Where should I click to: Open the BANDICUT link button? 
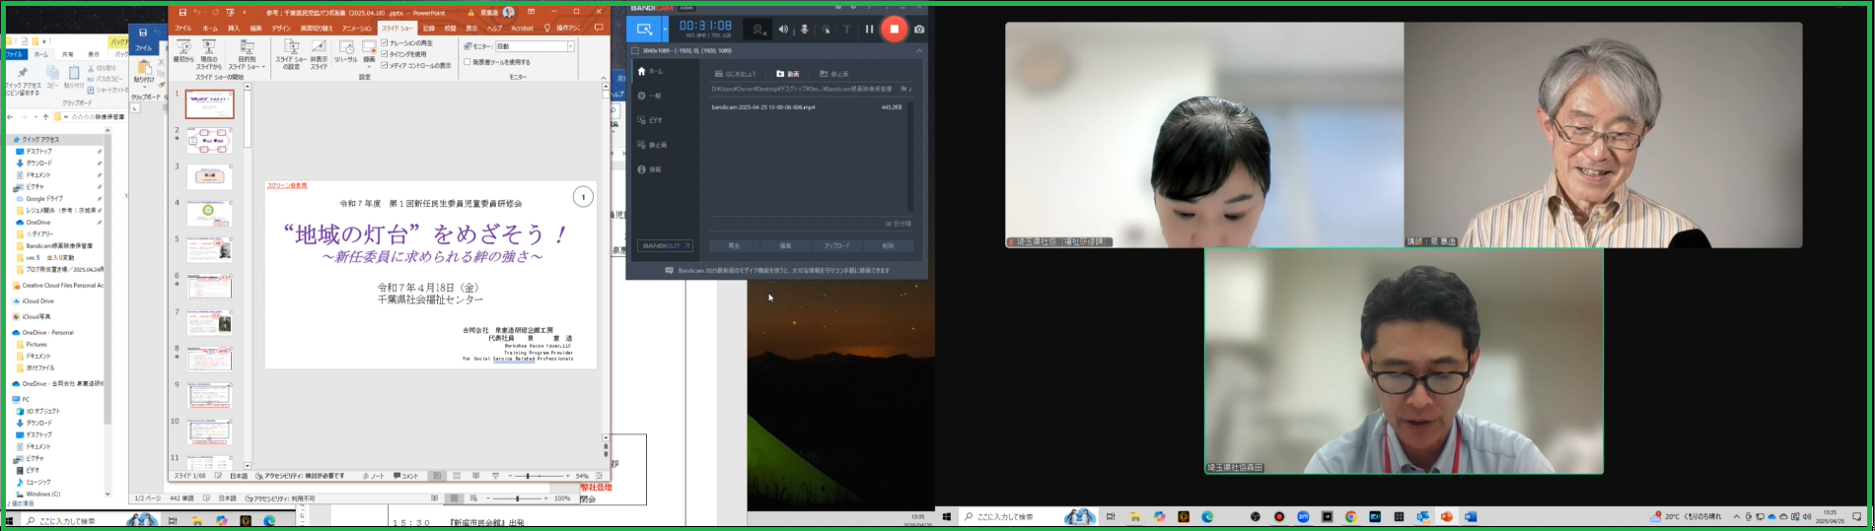[x=666, y=245]
